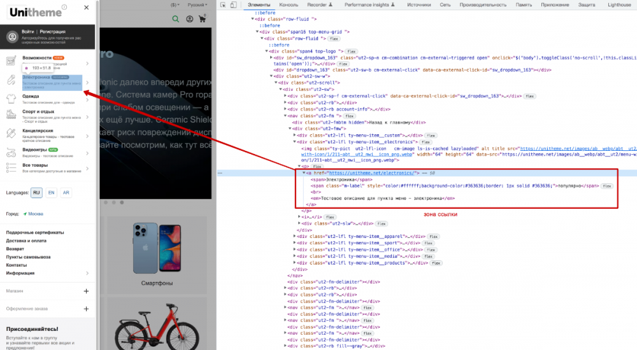Switch language to EN
637x350 pixels.
51,192
